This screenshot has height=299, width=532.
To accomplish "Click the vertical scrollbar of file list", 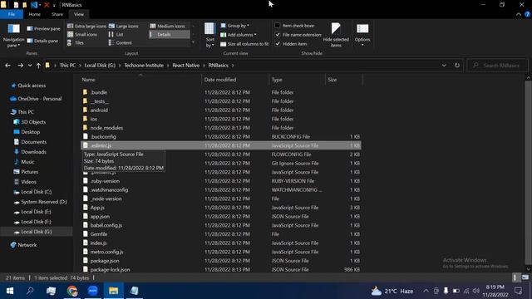I will coord(529,173).
